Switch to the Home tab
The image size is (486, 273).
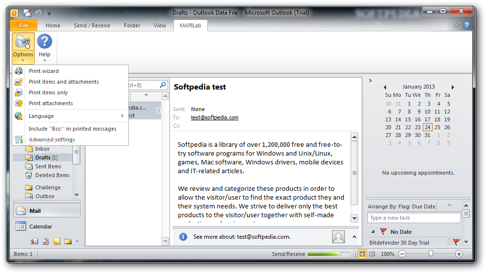coord(53,25)
